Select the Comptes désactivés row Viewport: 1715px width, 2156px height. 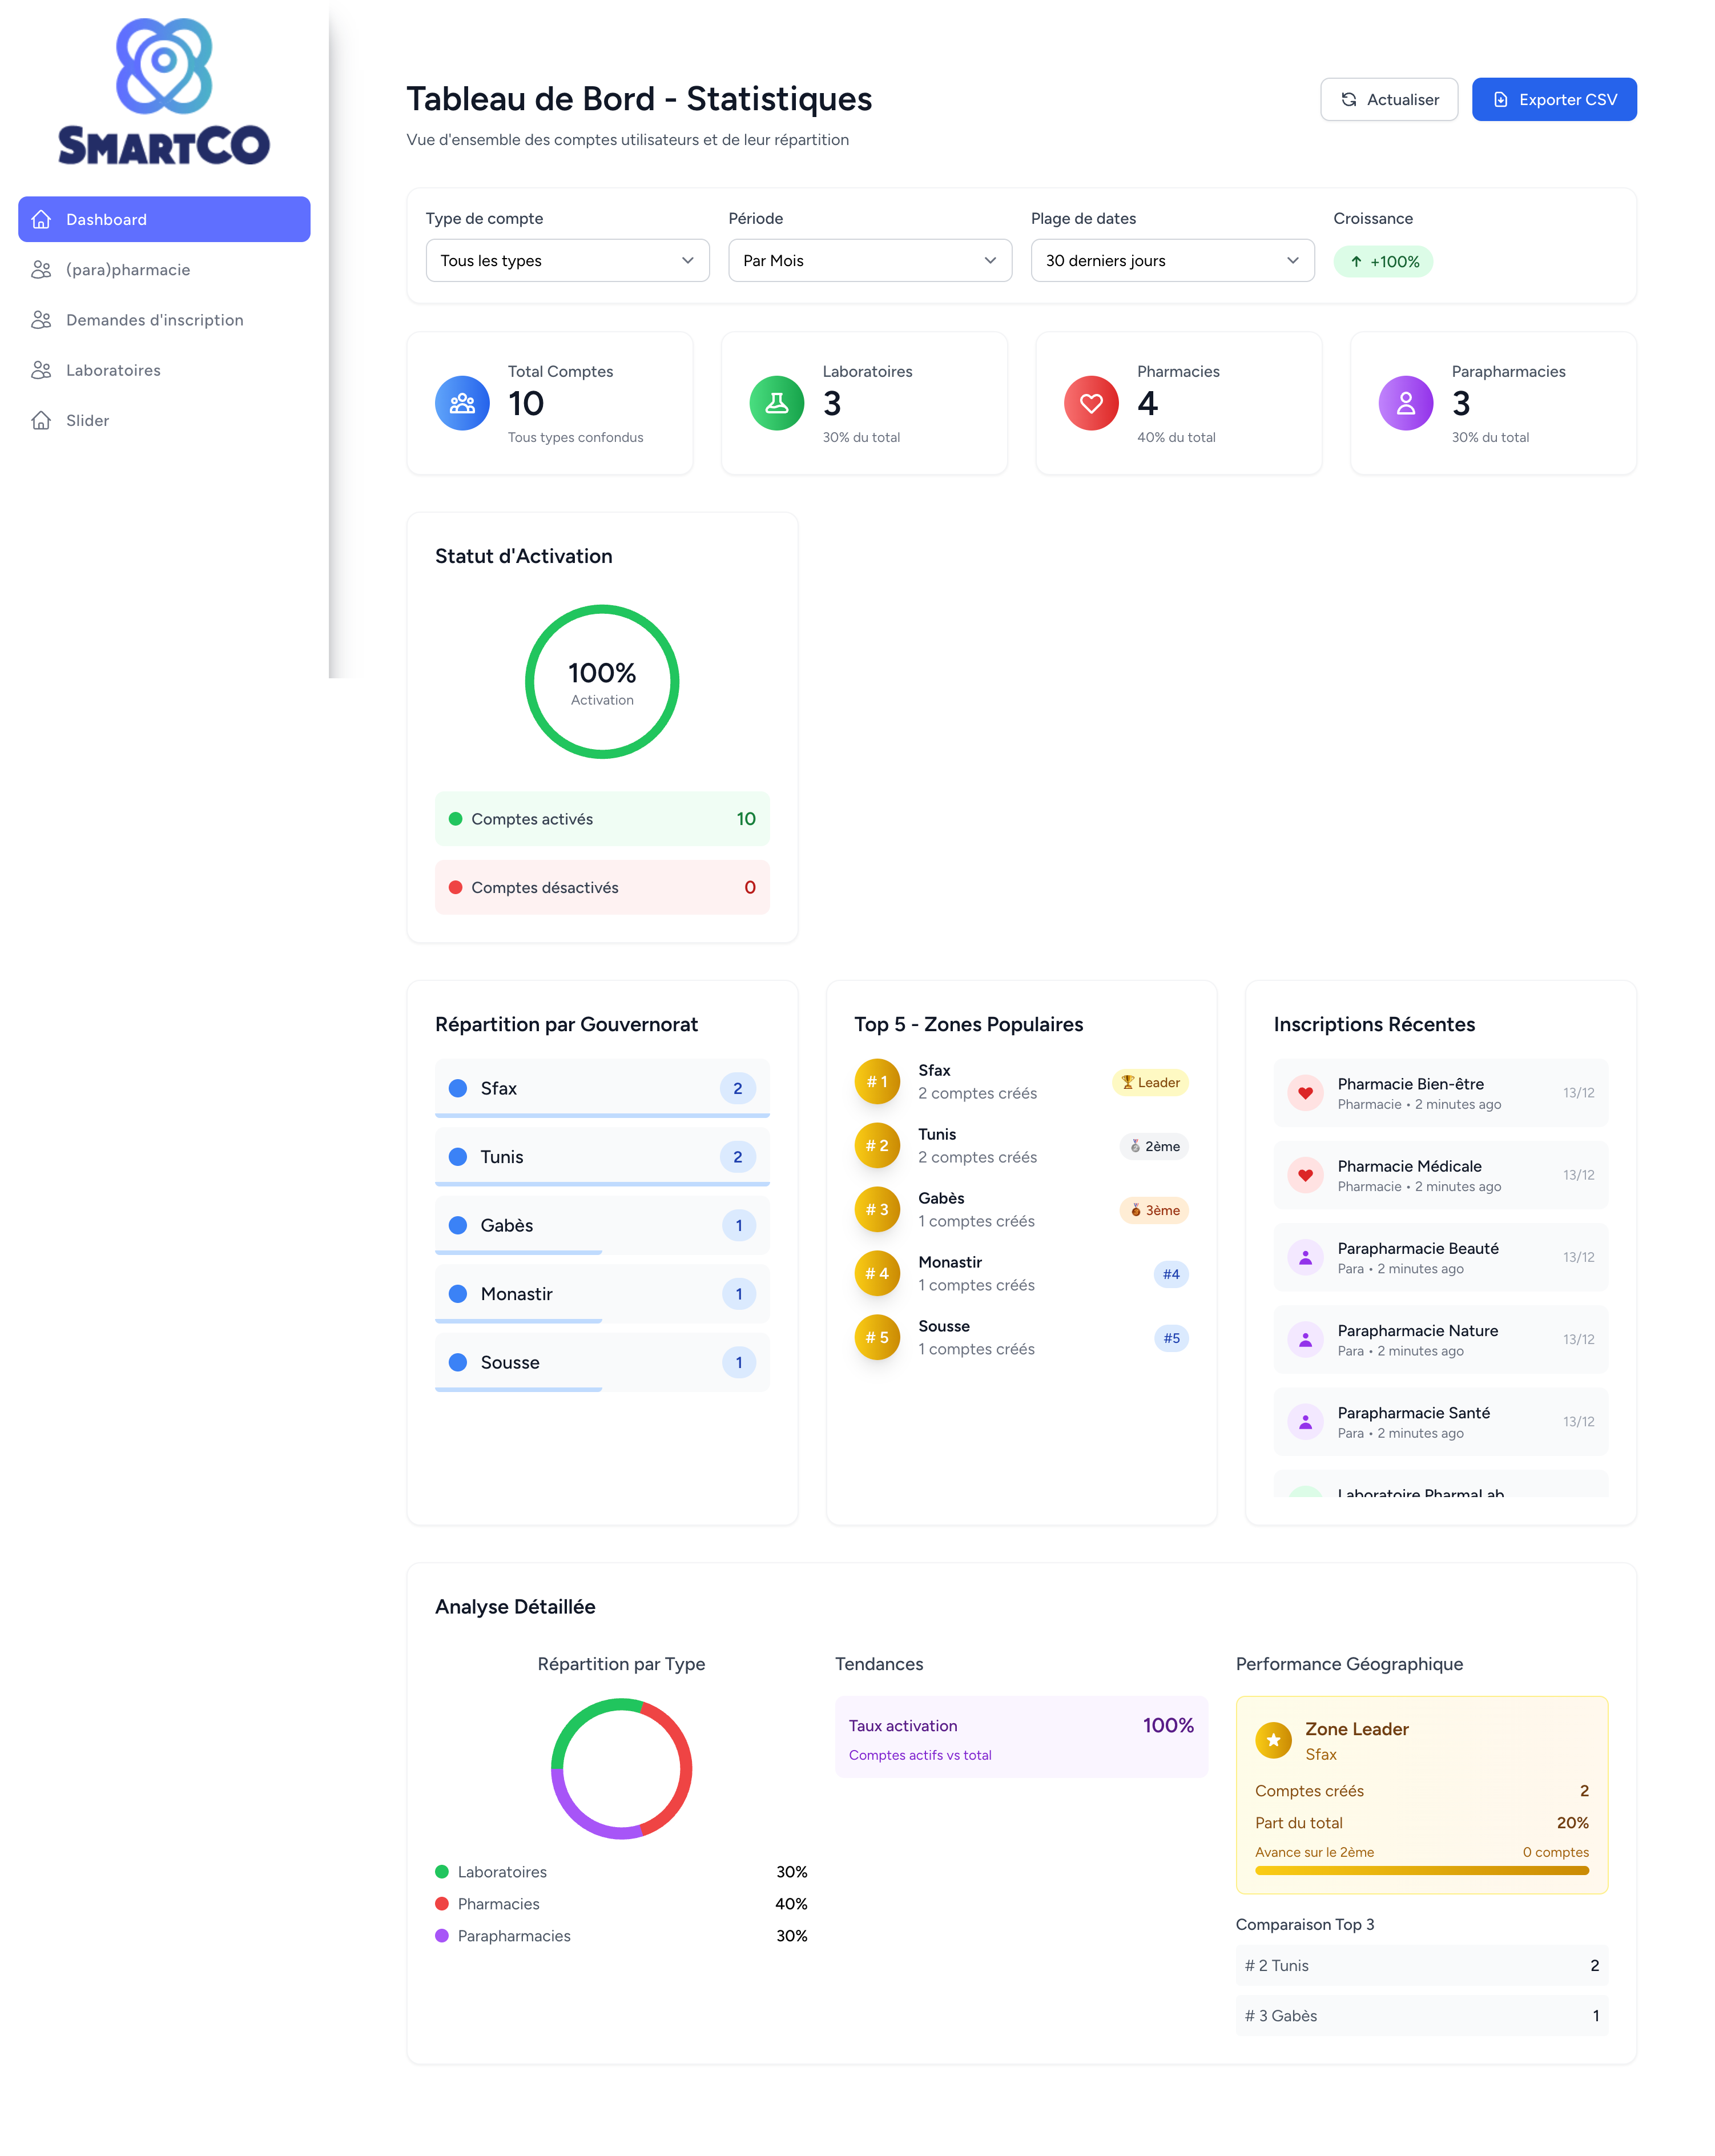602,887
